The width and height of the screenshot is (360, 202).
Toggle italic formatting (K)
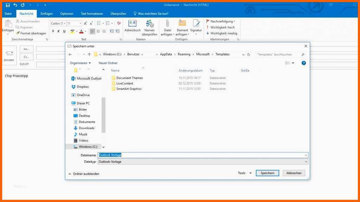pyautogui.click(x=59, y=31)
